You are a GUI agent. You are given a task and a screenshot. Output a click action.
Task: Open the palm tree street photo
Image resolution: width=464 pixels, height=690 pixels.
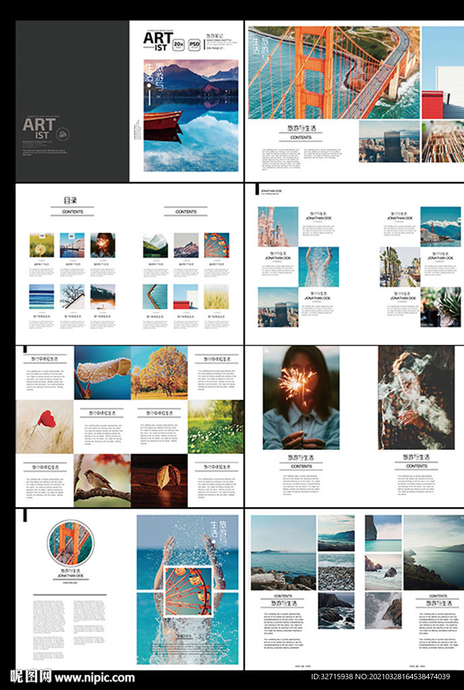(x=400, y=267)
